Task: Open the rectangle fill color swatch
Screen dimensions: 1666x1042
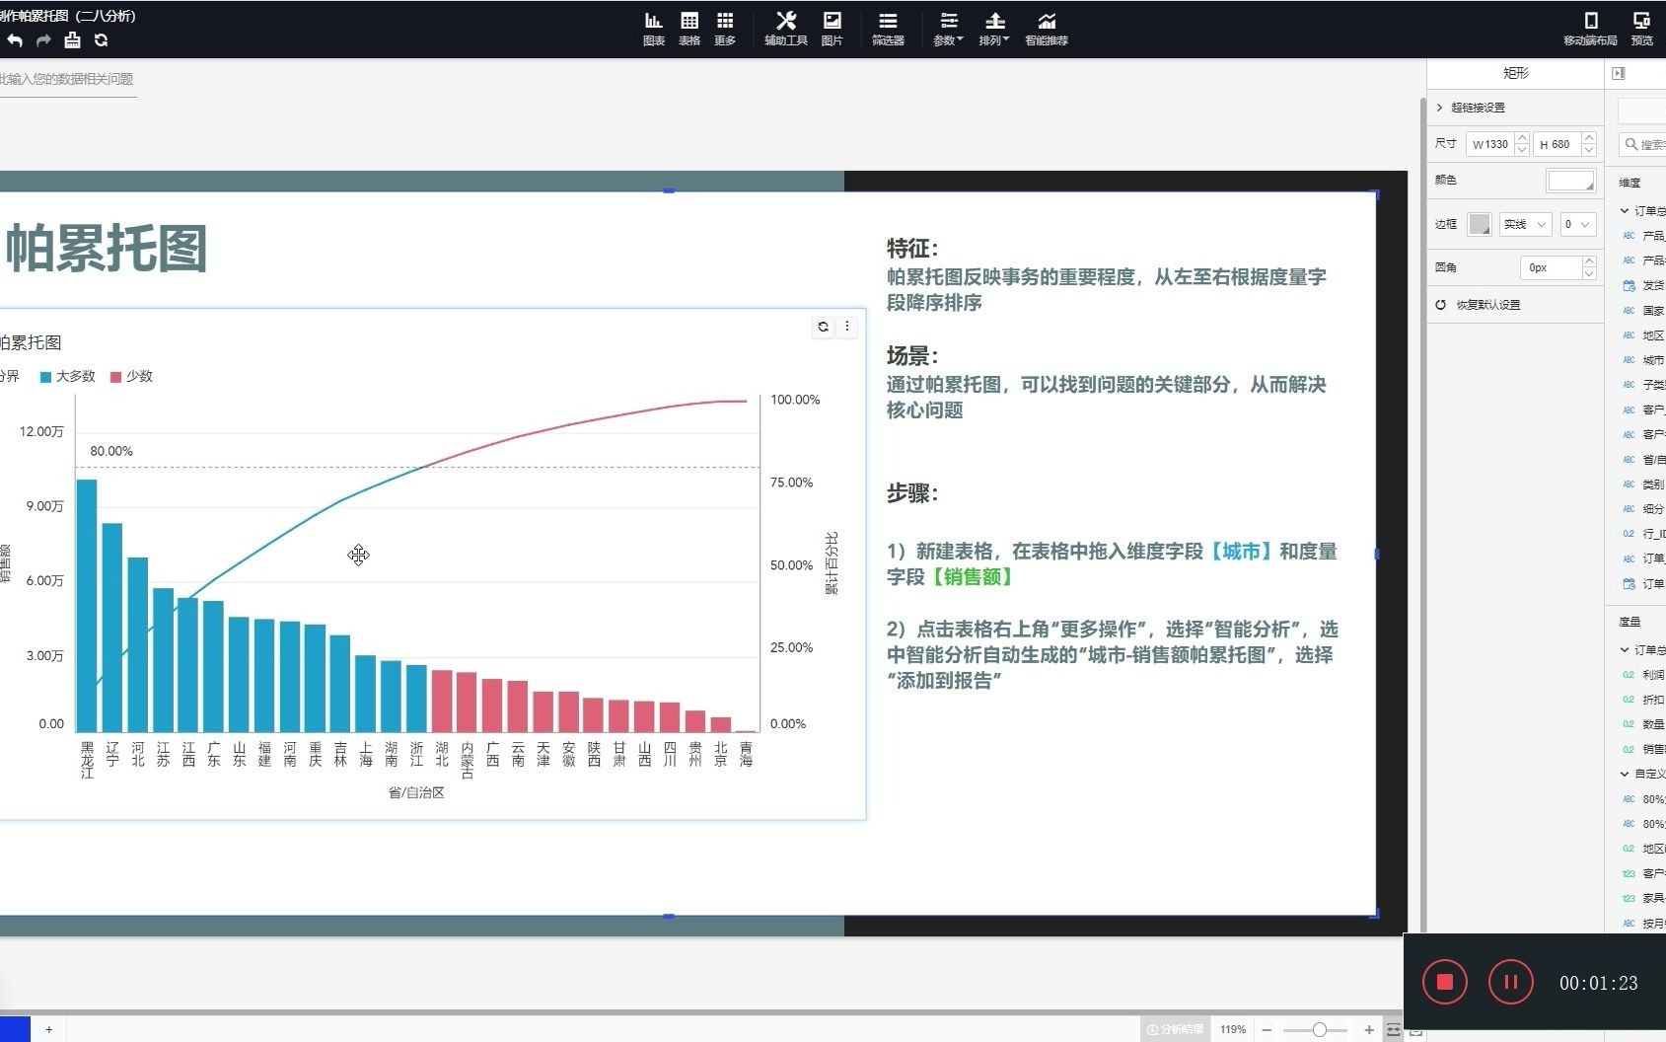Action: [x=1570, y=181]
